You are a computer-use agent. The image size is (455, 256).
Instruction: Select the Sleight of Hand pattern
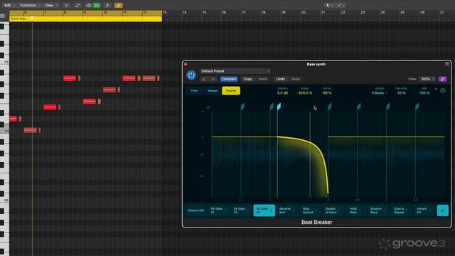333,210
